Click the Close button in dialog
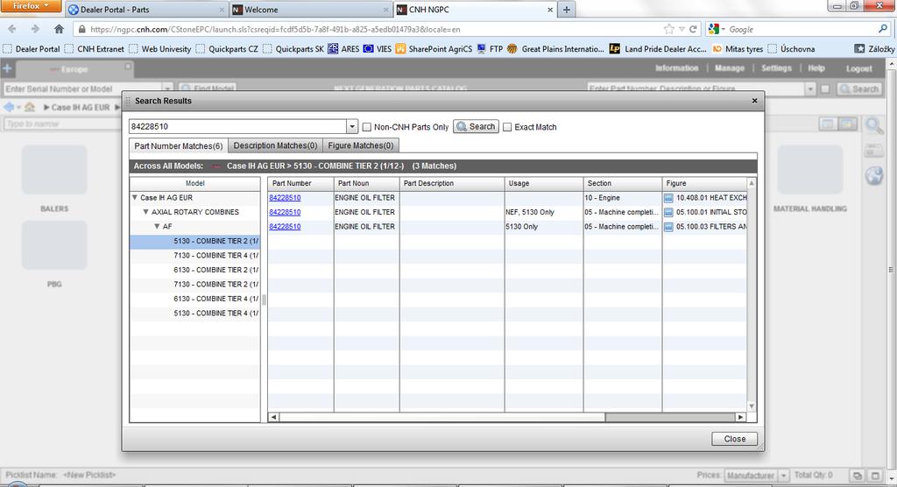 735,439
